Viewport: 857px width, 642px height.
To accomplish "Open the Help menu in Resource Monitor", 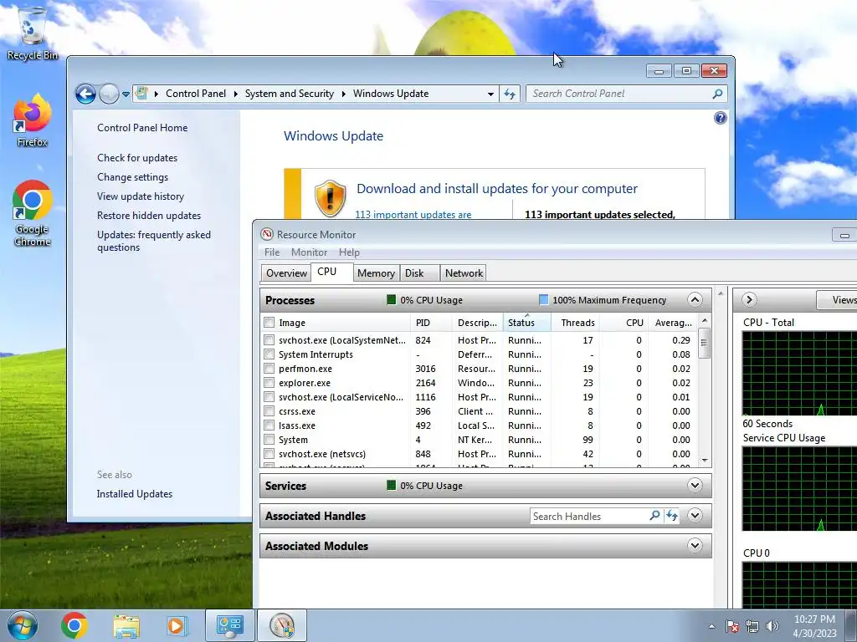I will click(x=349, y=252).
